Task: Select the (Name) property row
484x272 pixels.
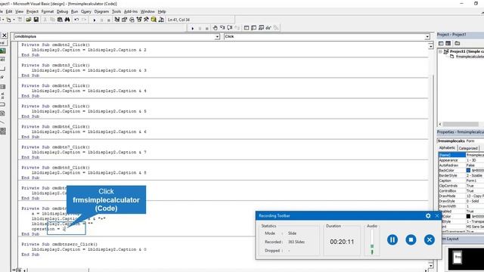Action: pos(461,155)
